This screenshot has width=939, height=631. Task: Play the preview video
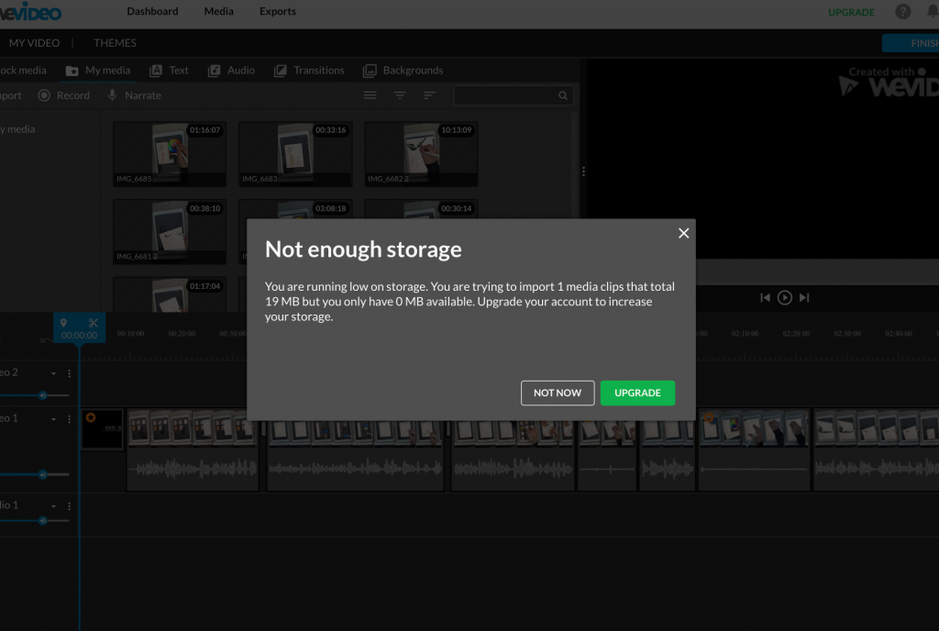(x=785, y=297)
